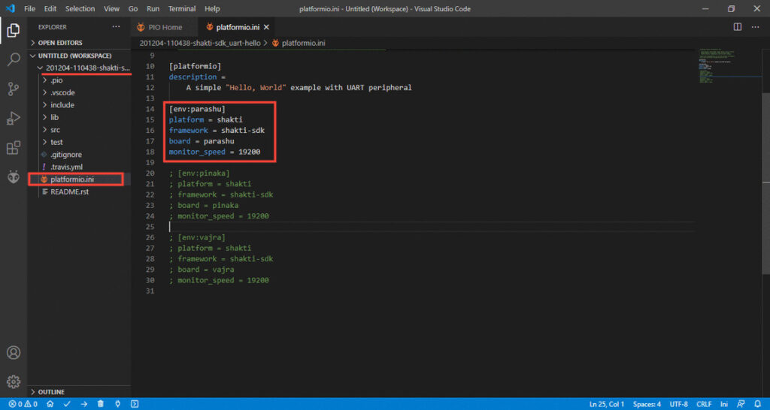Change indentation via Spaces: 4
Viewport: 770px width, 410px height.
(x=647, y=404)
